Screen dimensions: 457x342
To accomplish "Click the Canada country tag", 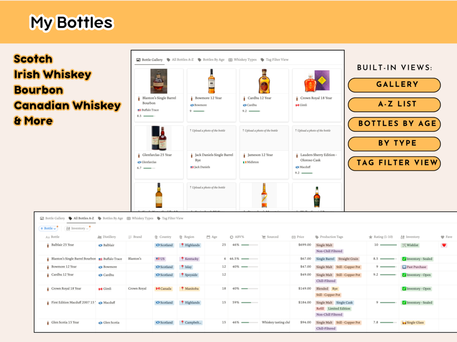I will click(x=164, y=289).
